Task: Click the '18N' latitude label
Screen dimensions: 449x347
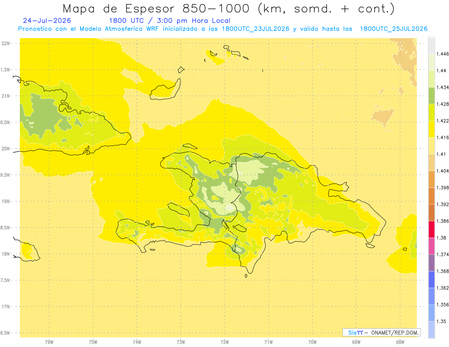Action: (6, 254)
